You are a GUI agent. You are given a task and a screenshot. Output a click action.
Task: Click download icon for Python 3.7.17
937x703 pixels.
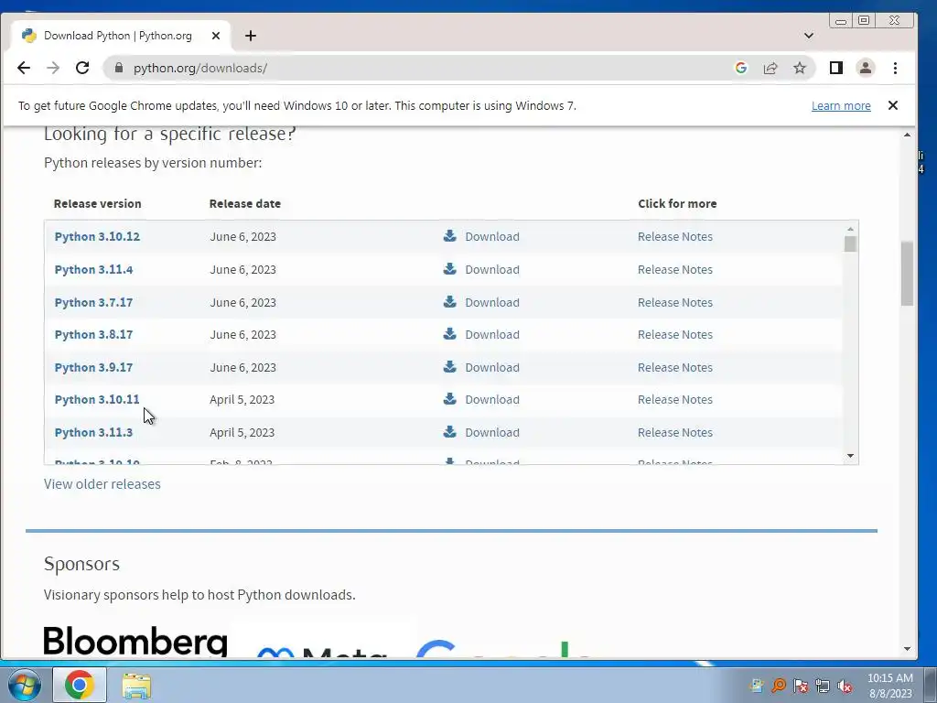tap(450, 301)
